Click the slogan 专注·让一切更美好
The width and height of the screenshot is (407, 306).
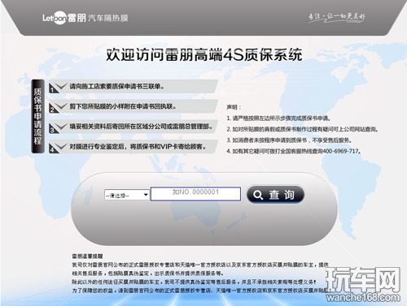pyautogui.click(x=336, y=17)
